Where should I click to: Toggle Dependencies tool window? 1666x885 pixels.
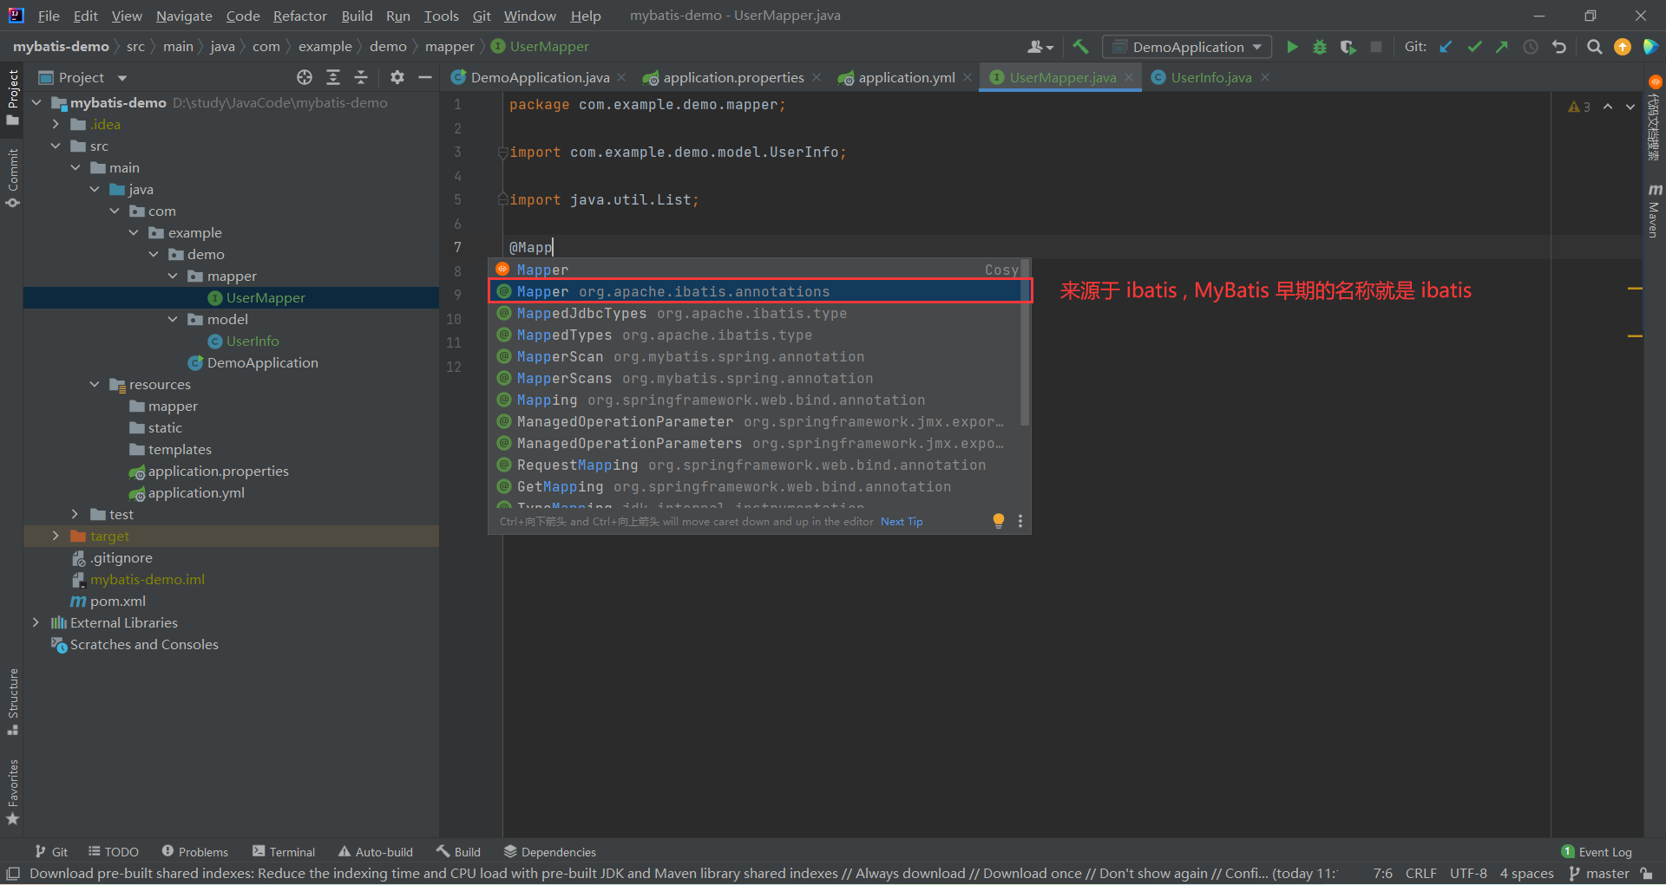[x=549, y=852]
